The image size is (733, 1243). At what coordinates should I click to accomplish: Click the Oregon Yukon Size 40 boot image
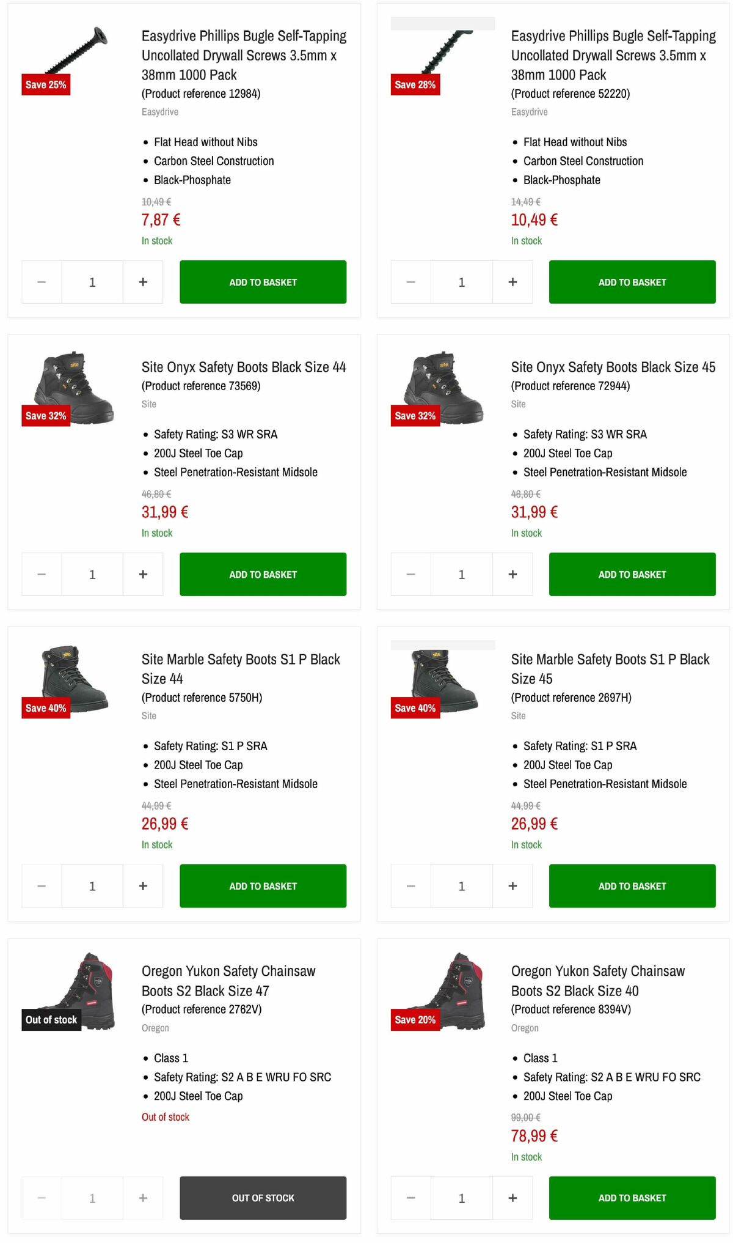pos(449,990)
